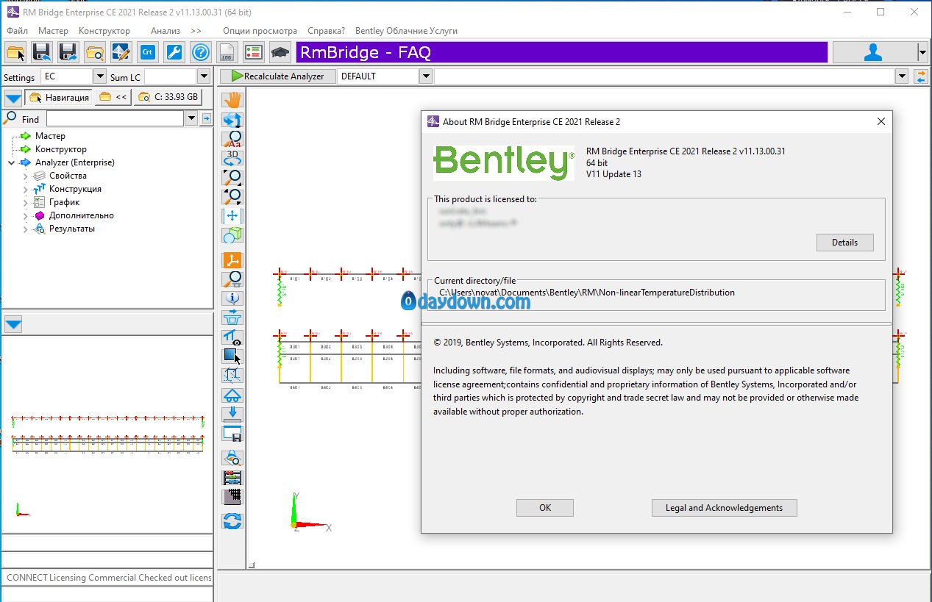Expand the Результаты tree node
Screen dimensions: 932x602
point(26,229)
